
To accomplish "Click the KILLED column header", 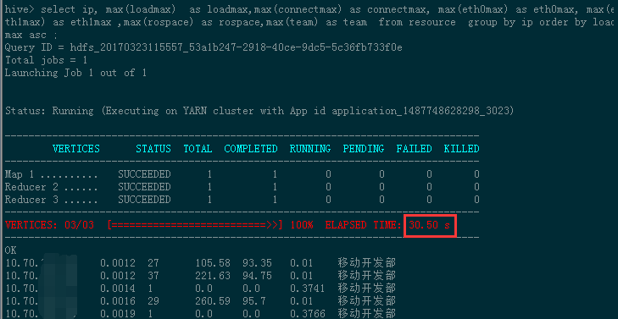I will tap(461, 149).
